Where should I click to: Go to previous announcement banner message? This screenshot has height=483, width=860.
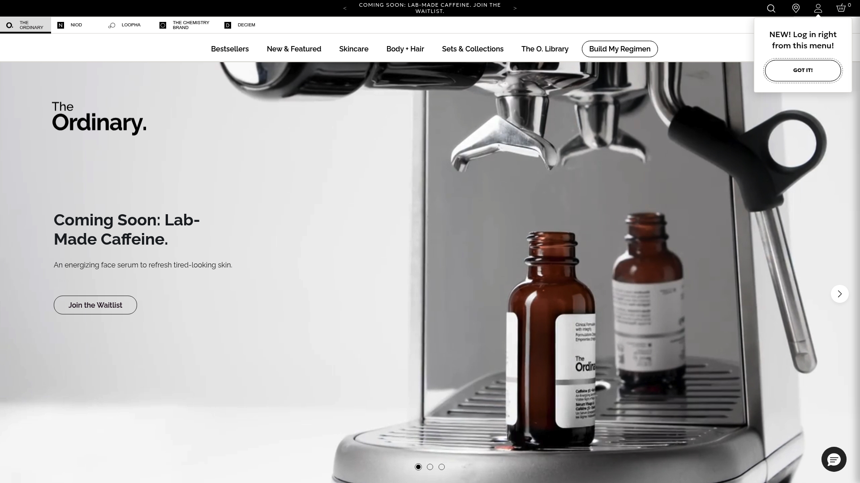pos(344,8)
